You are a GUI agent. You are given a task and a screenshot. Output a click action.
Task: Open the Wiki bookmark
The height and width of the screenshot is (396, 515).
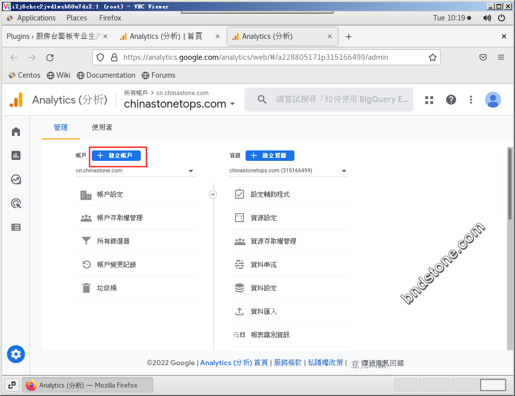tap(59, 75)
